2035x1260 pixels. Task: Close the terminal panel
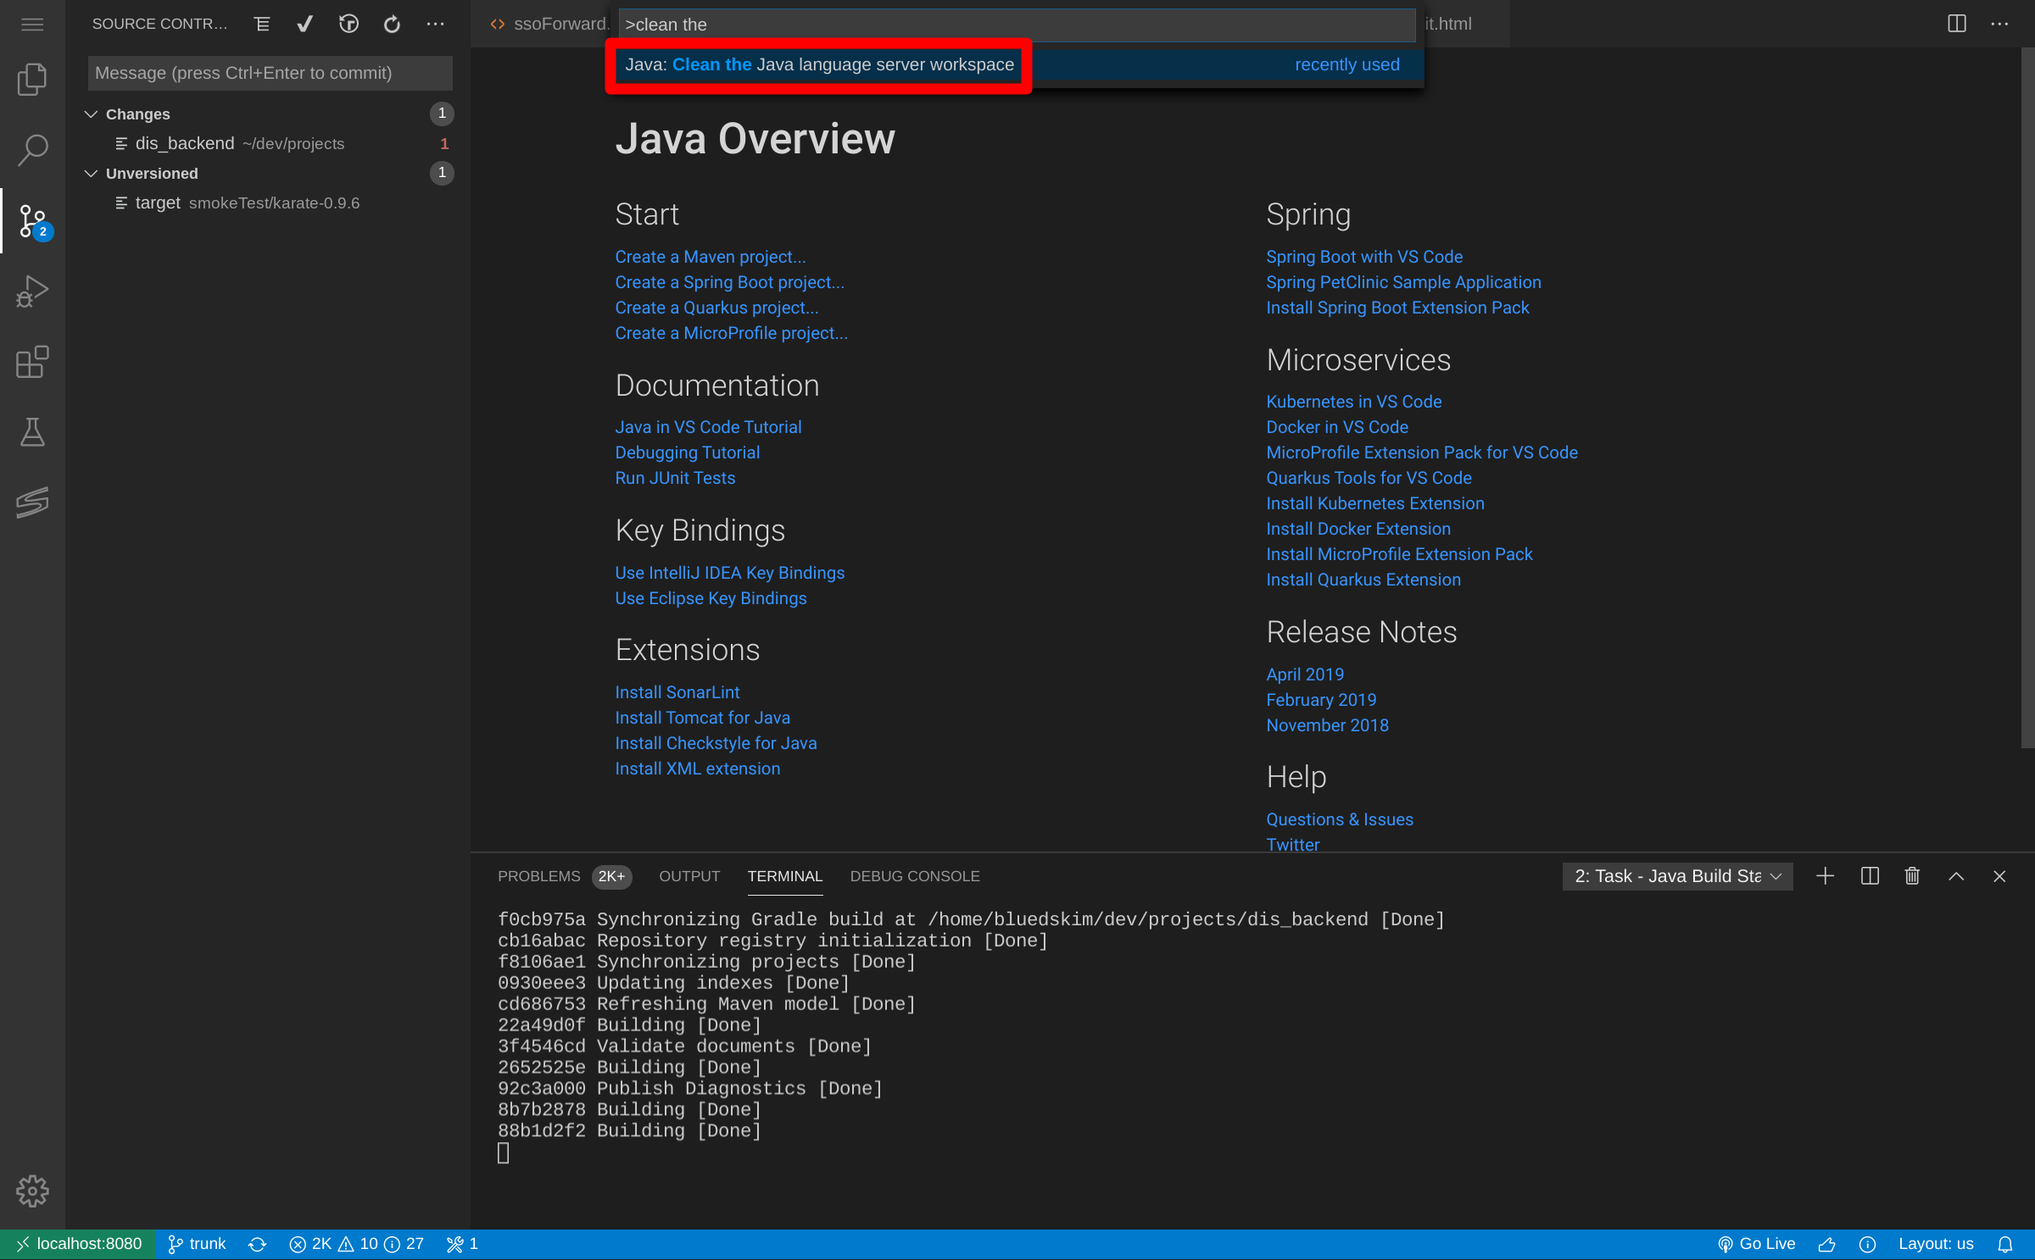point(1999,876)
